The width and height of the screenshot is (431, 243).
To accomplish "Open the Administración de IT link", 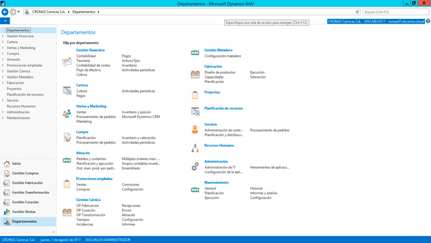I will [220, 167].
